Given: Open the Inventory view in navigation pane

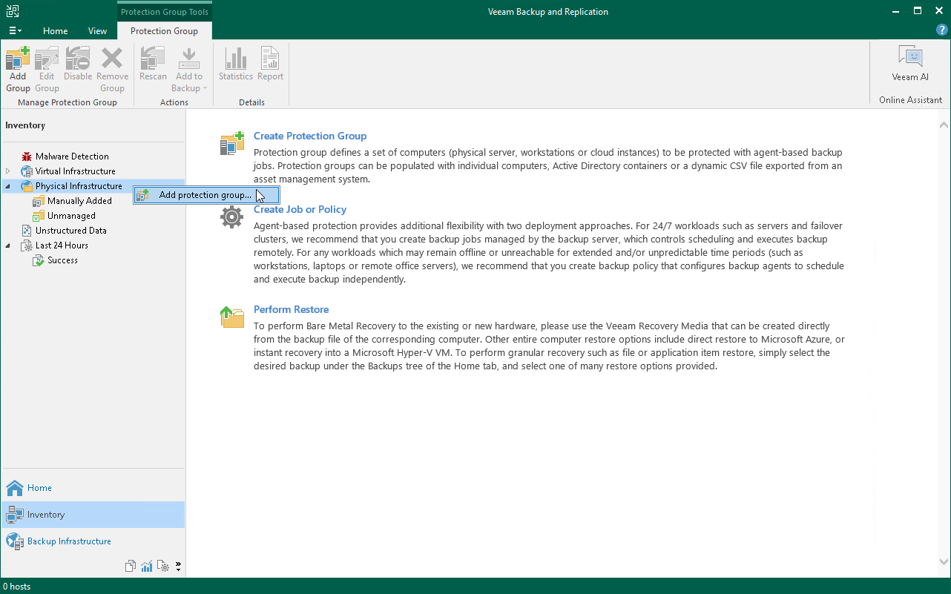Looking at the screenshot, I should pyautogui.click(x=93, y=515).
